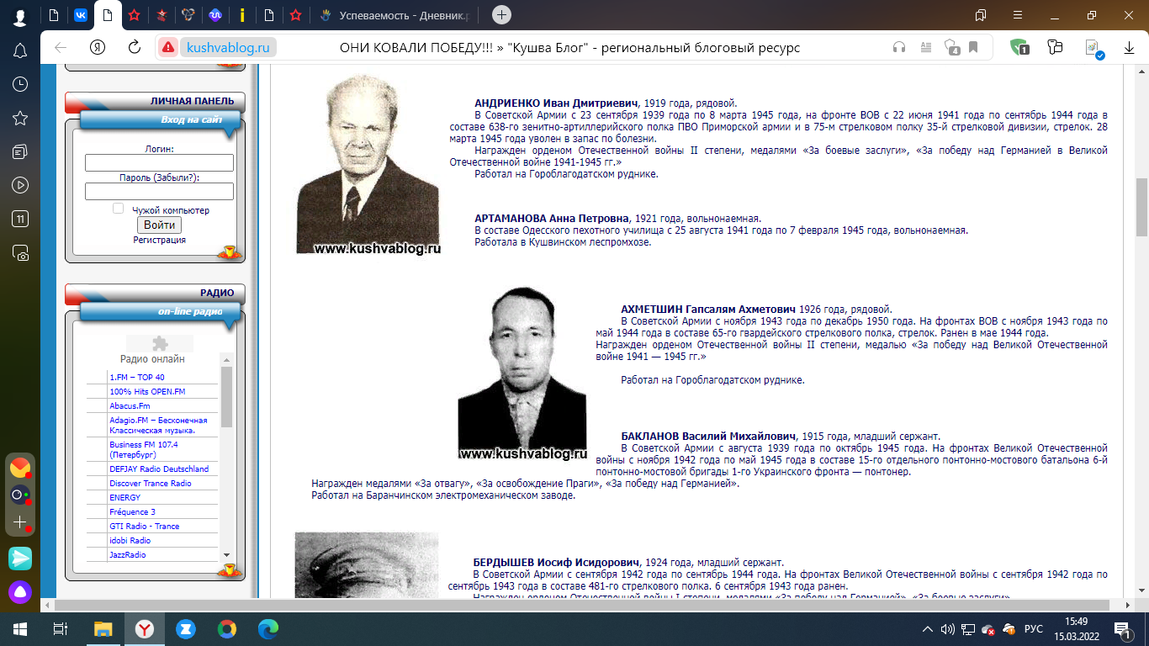Tick the 'Чужой компьютер' checkbox
Screen dimensions: 1149x646
119,209
